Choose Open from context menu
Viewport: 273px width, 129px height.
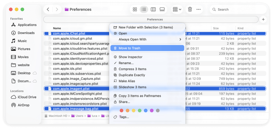[x=147, y=33]
